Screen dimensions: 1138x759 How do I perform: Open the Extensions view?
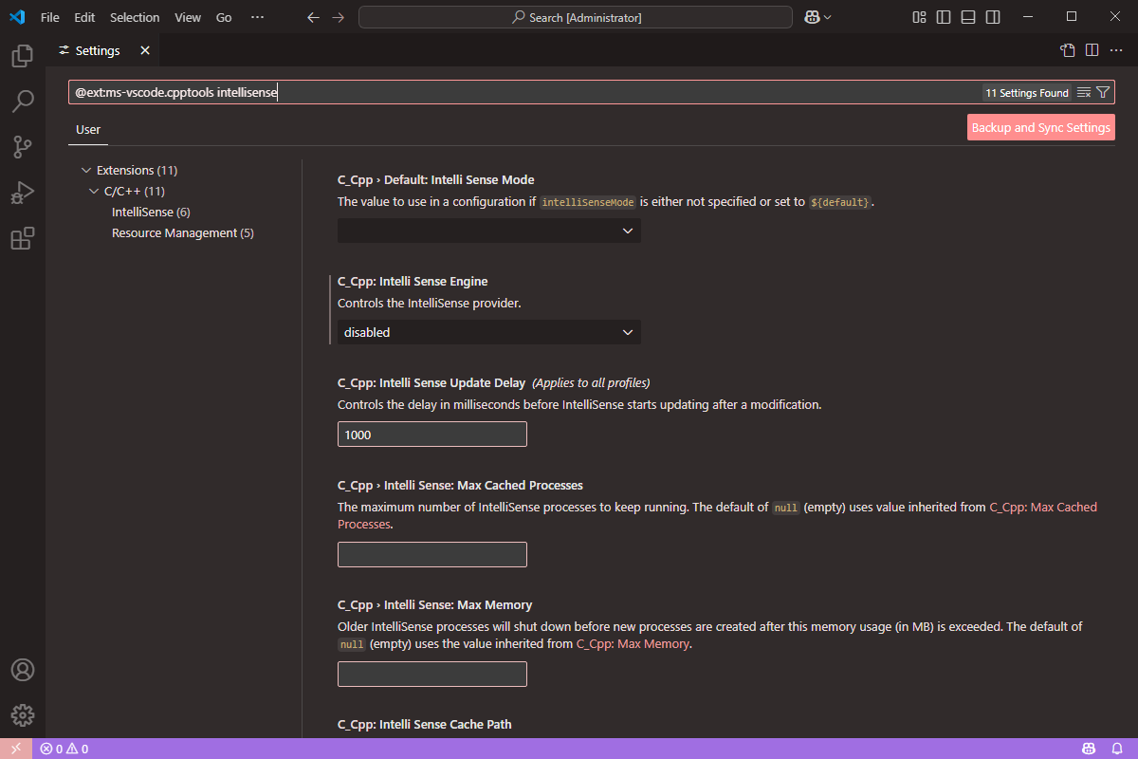[x=23, y=238]
